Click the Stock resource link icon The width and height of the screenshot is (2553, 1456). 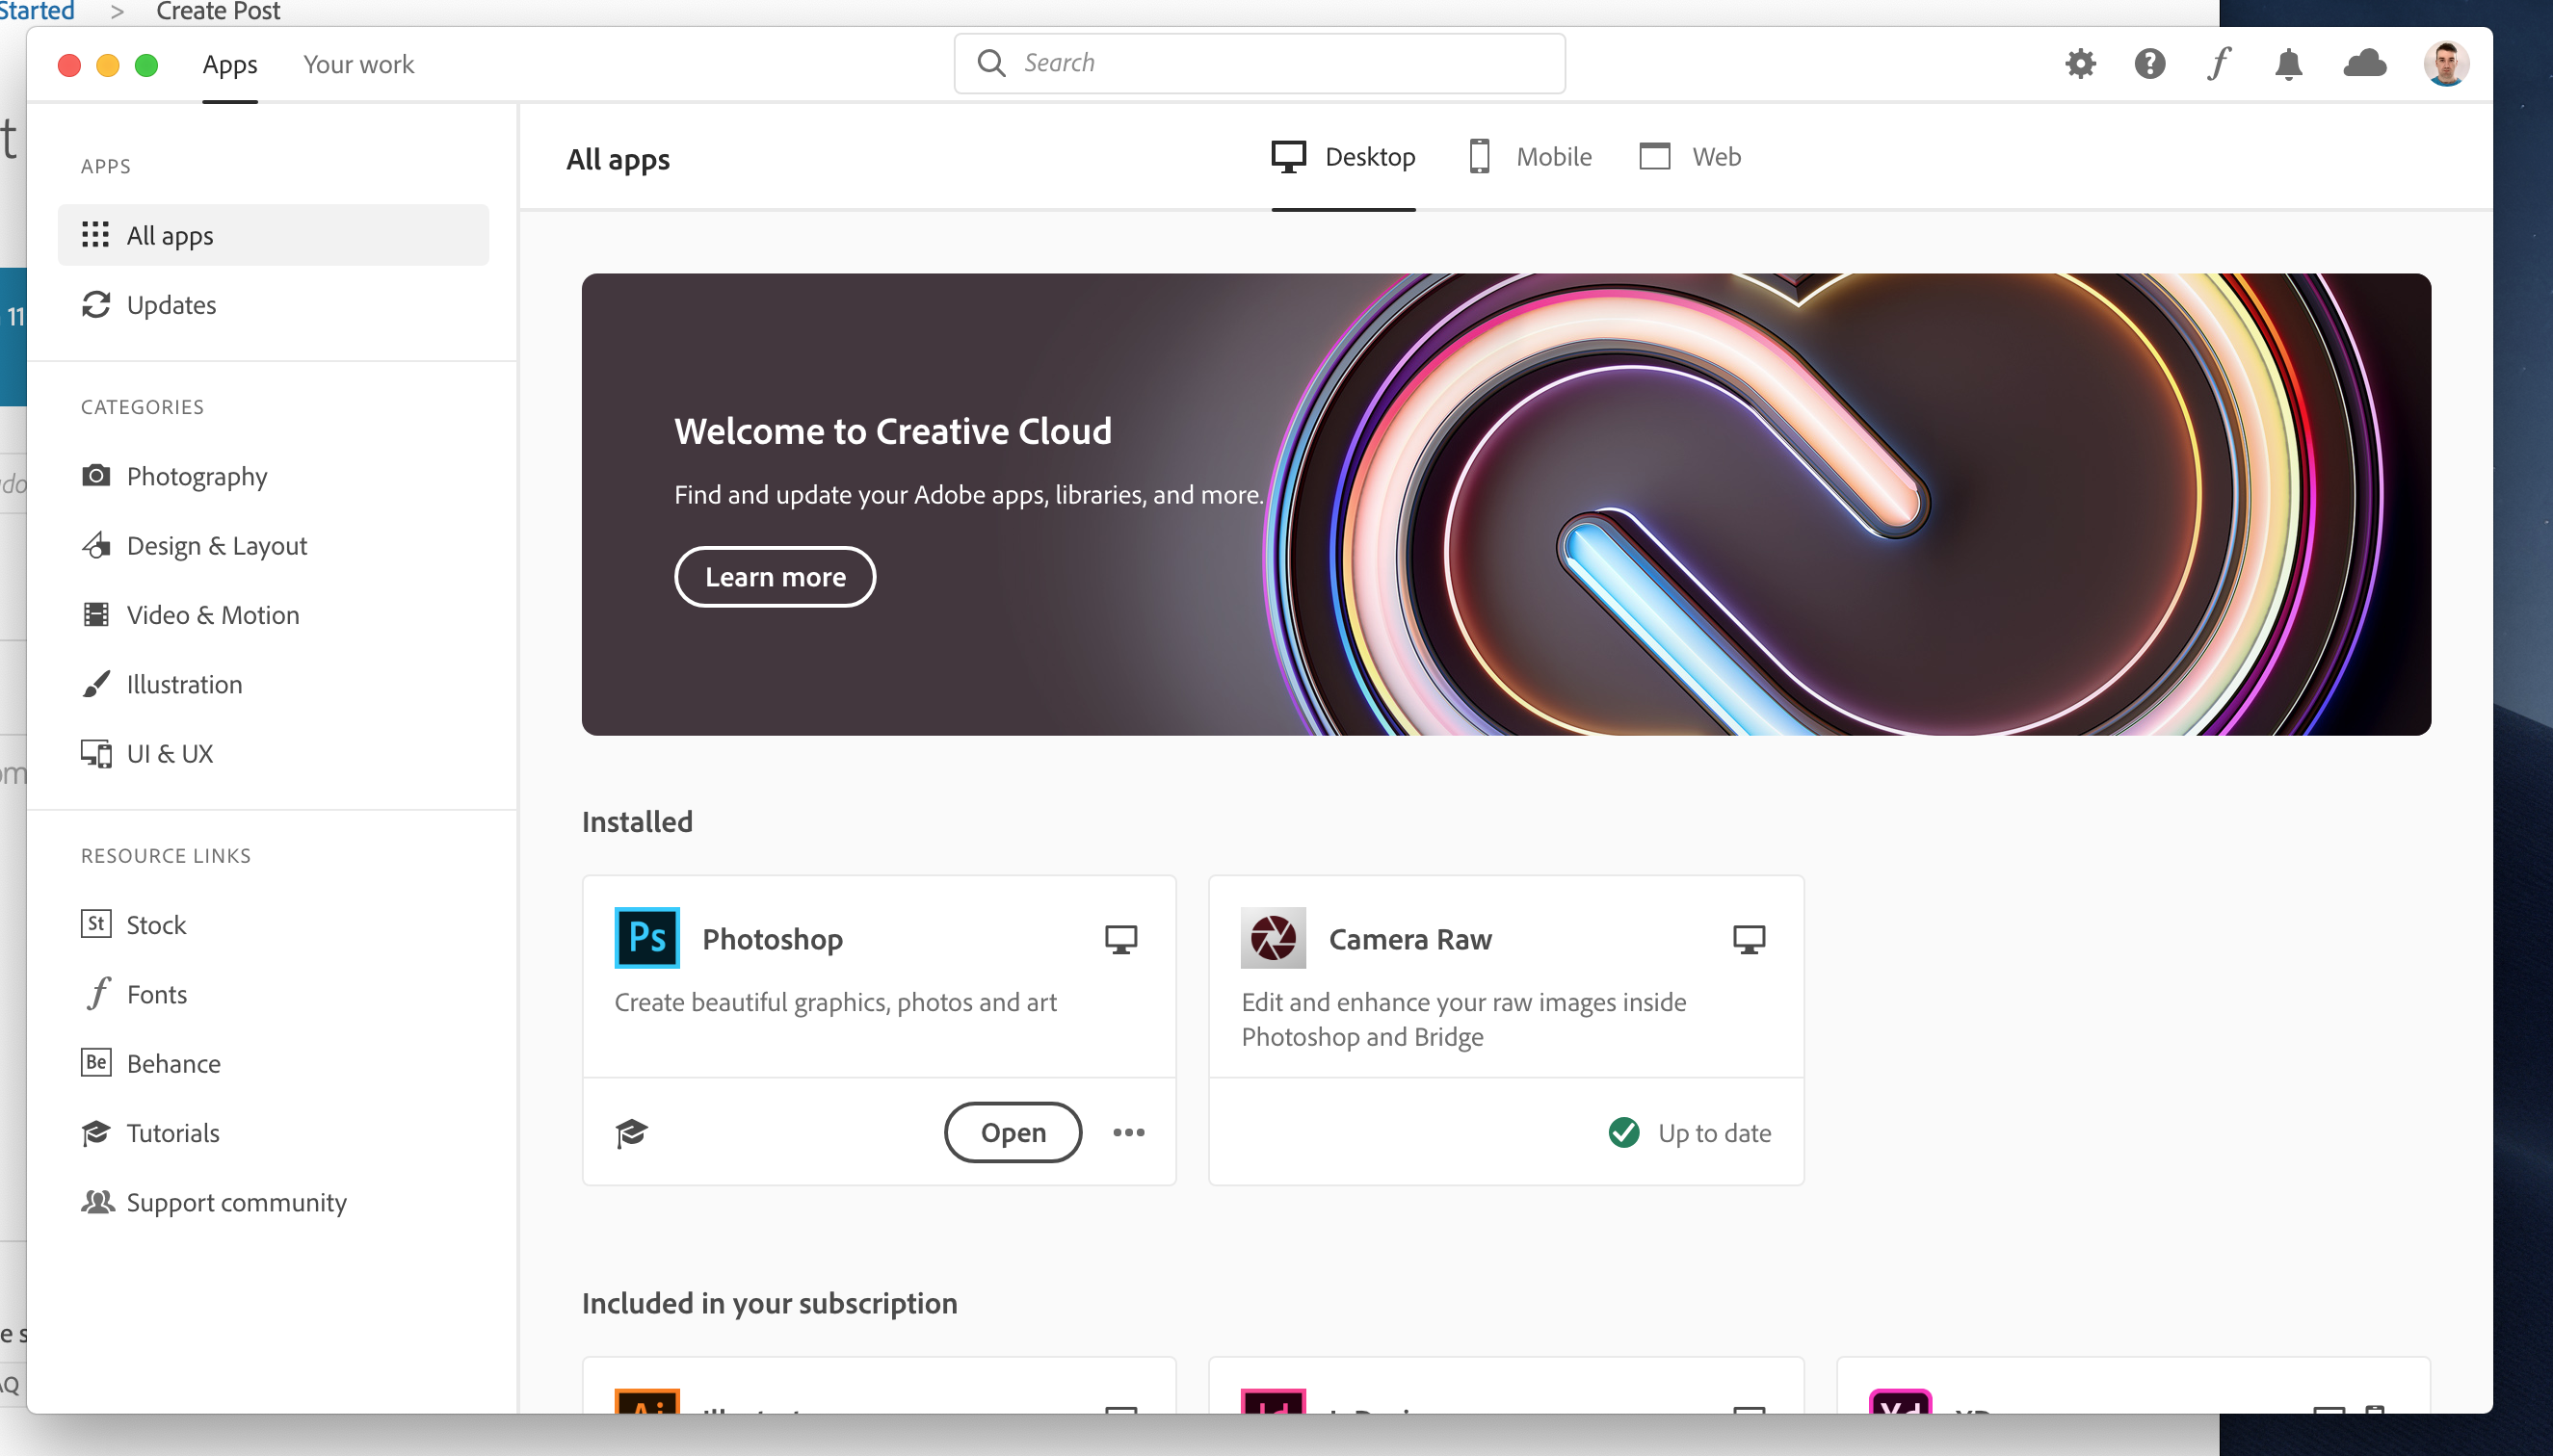click(96, 923)
